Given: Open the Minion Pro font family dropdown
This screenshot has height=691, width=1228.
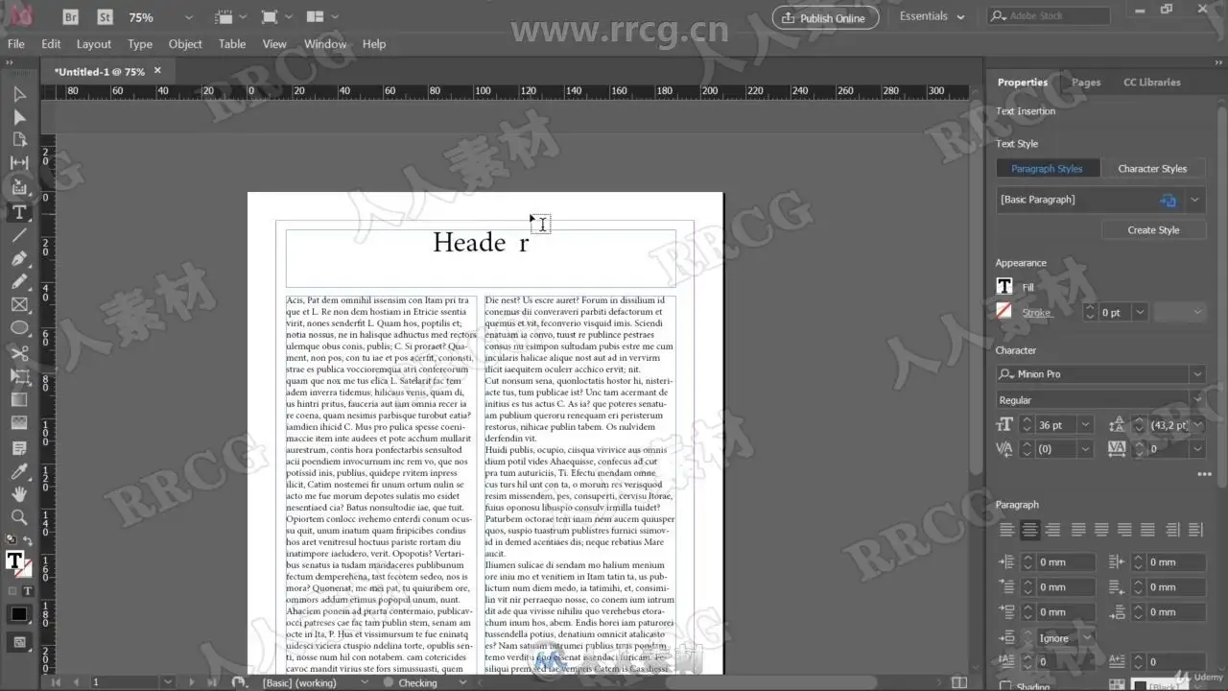Looking at the screenshot, I should click(1196, 374).
